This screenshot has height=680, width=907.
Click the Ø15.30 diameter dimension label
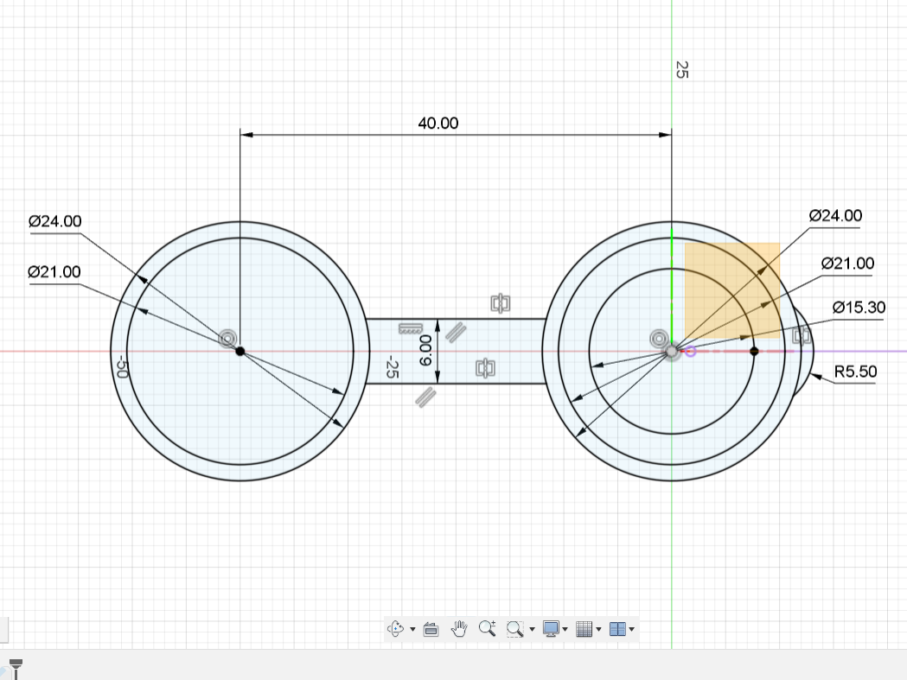pyautogui.click(x=859, y=308)
